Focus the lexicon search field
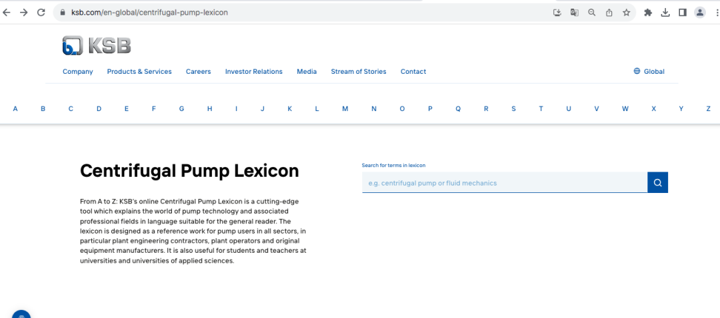The width and height of the screenshot is (720, 318). 505,183
